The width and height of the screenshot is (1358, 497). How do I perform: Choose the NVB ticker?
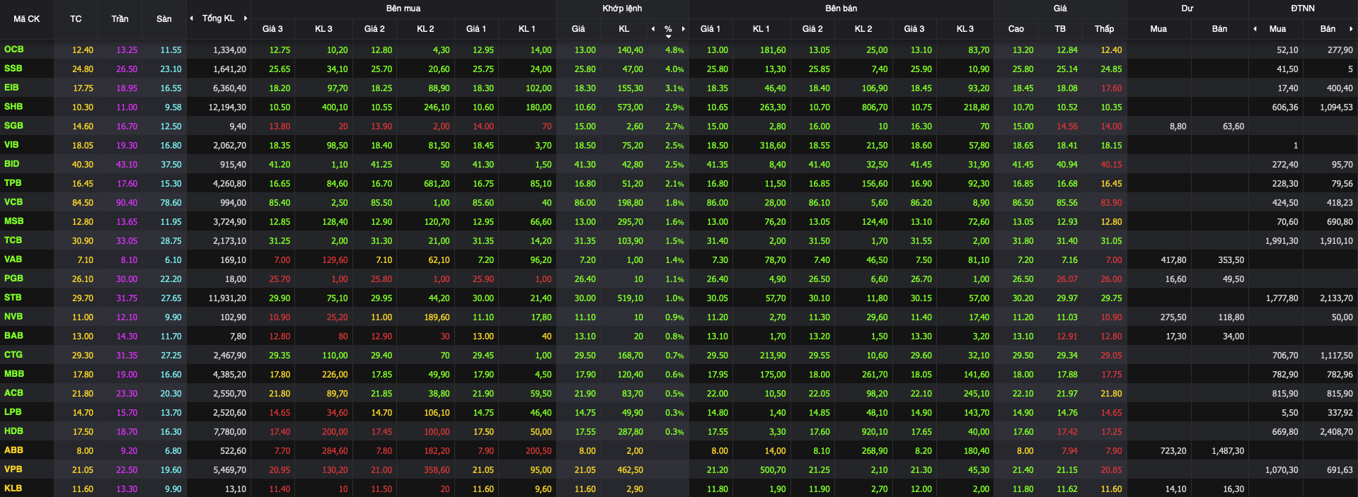click(13, 317)
